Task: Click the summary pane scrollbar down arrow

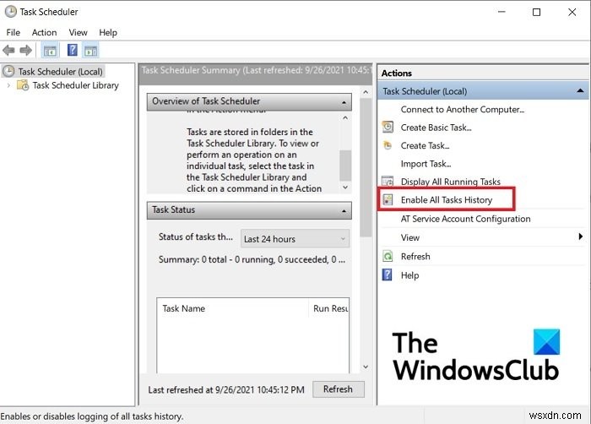Action: point(366,367)
